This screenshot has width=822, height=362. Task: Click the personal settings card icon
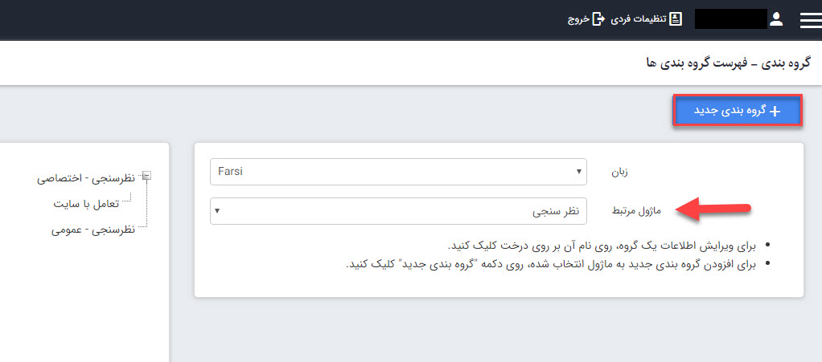[x=676, y=19]
